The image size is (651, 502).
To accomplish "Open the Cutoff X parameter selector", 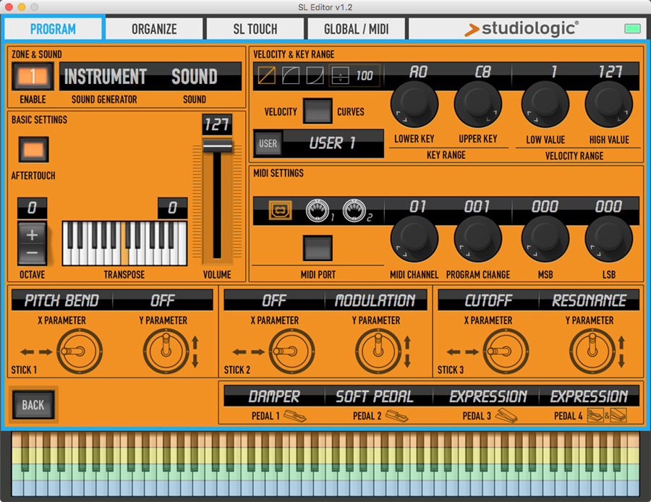I will (488, 300).
